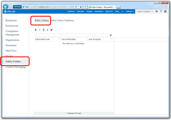Open SkyDrive from the top navigation
The image size is (171, 120).
[x=109, y=11]
